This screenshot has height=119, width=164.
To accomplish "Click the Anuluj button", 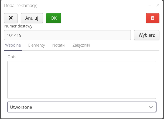I will tap(32, 18).
